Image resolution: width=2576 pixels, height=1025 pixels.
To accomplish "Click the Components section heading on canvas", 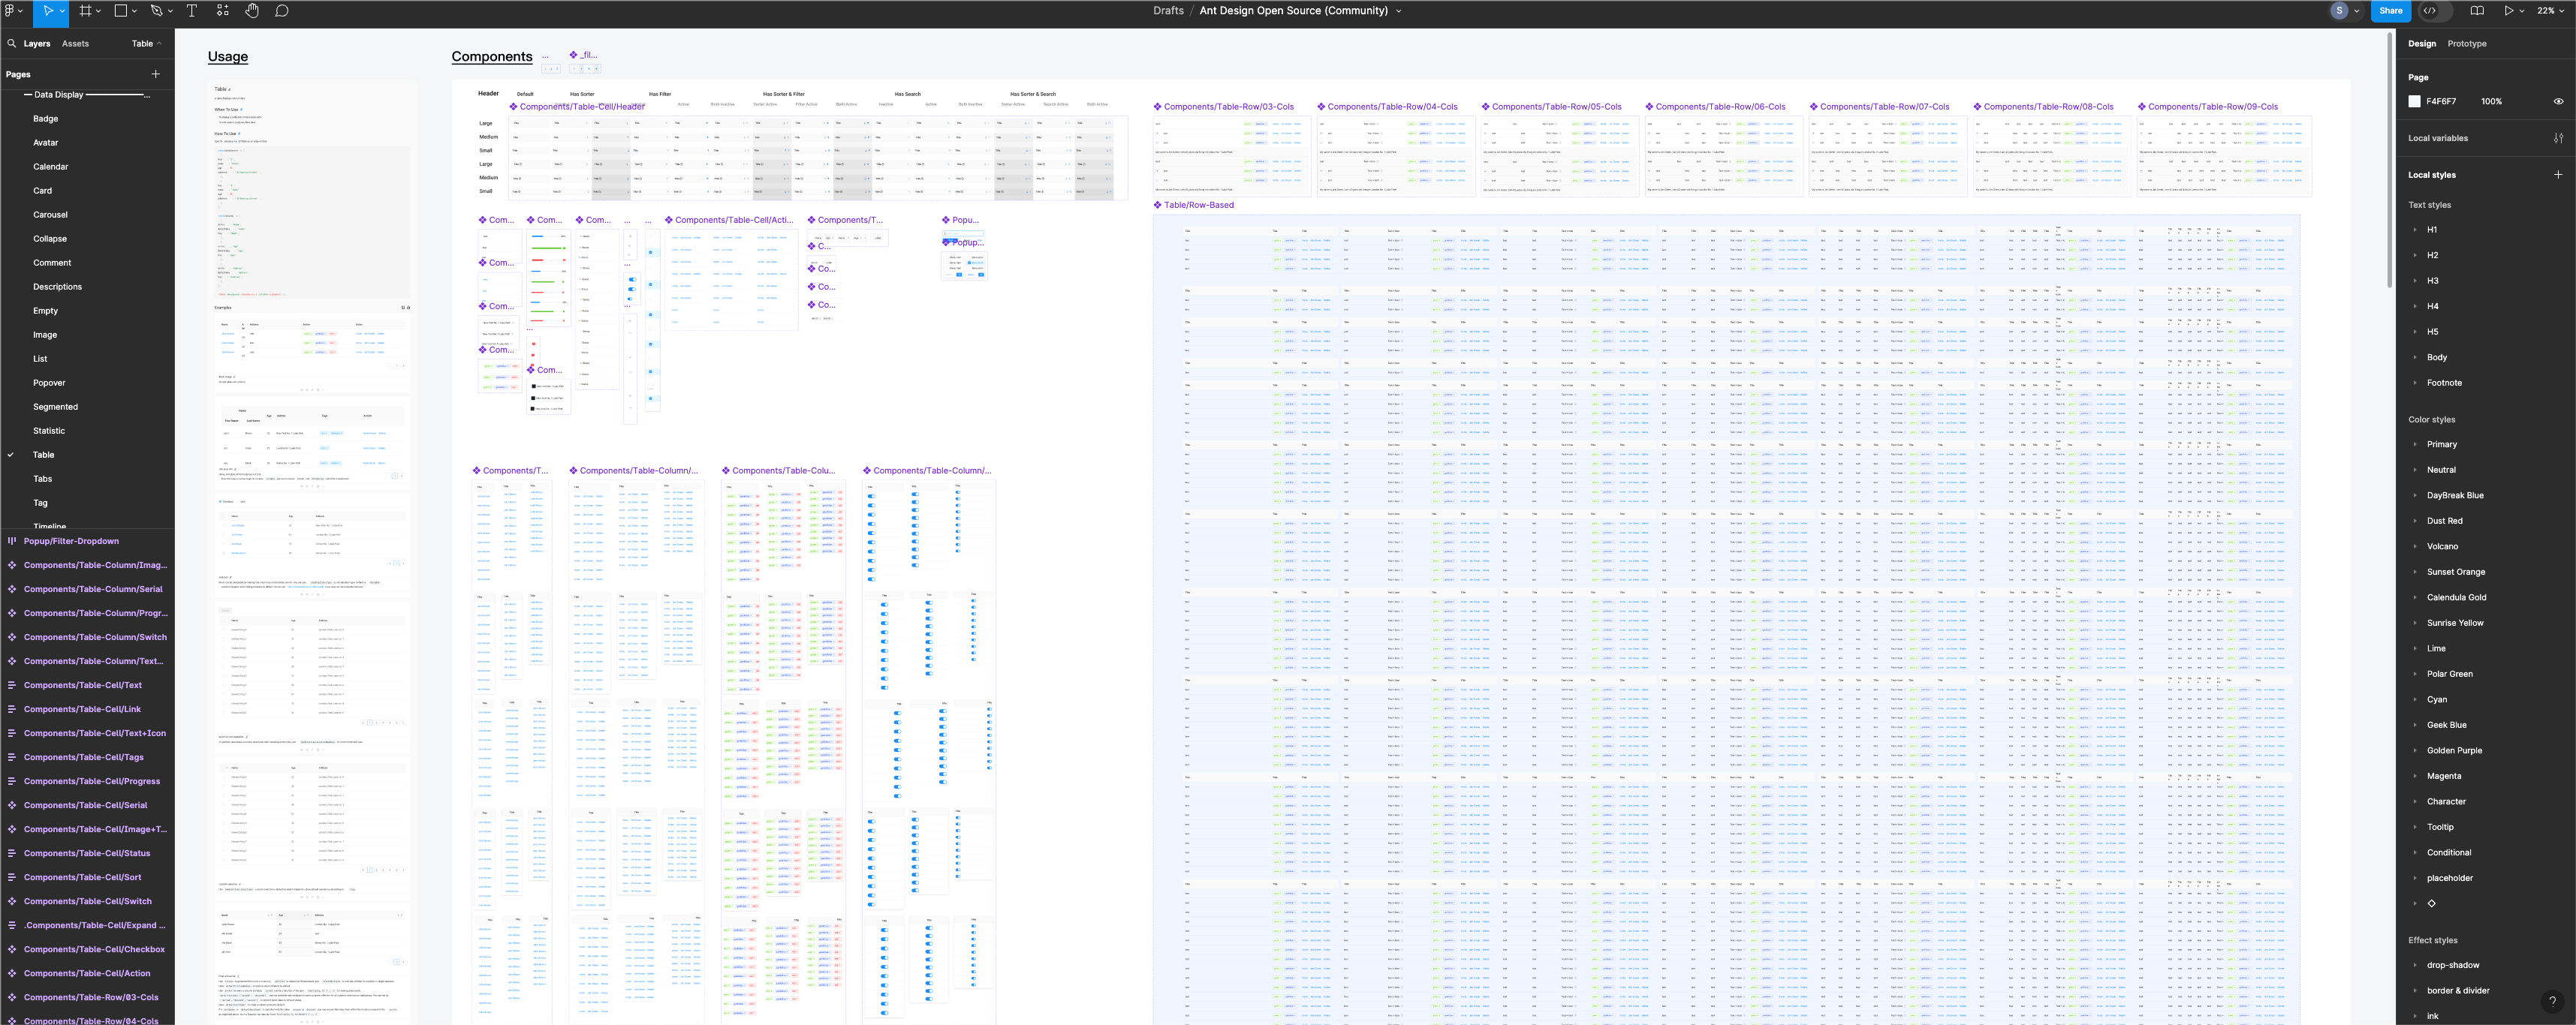I will (x=492, y=57).
